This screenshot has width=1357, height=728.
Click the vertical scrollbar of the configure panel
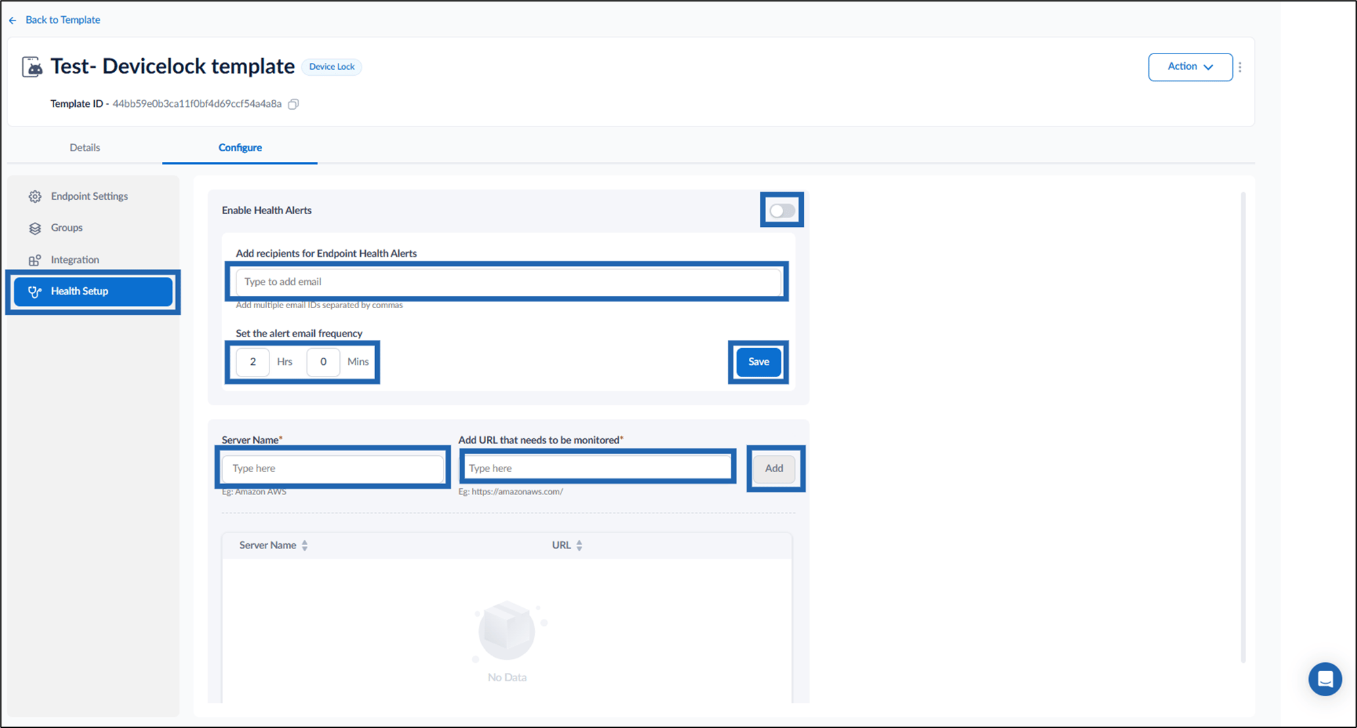pyautogui.click(x=1243, y=428)
